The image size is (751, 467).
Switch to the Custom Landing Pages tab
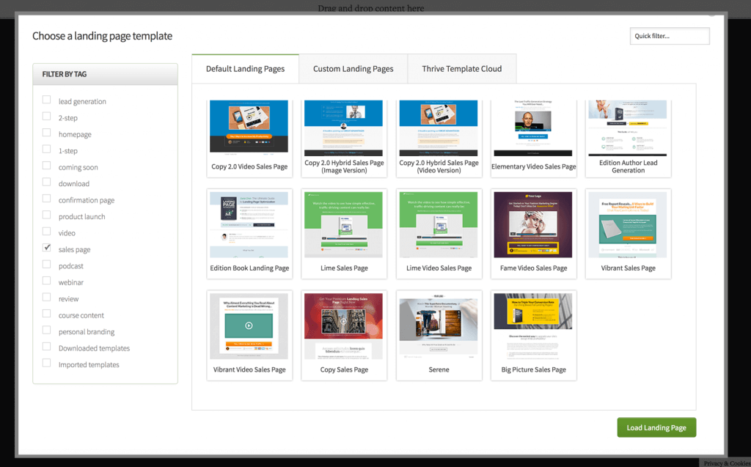[x=353, y=68]
